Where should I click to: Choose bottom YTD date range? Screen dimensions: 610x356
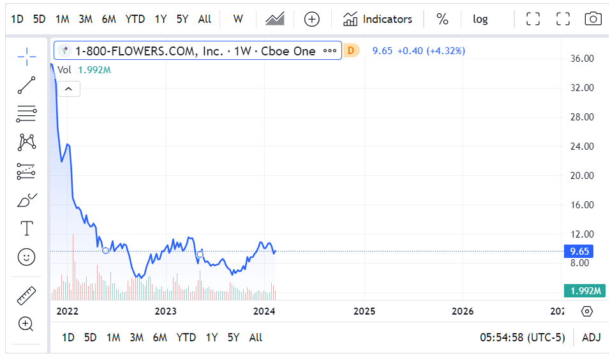click(x=186, y=338)
